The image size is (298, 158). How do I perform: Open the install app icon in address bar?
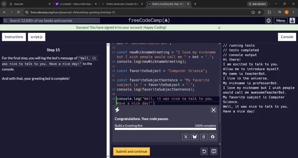[x=253, y=12]
